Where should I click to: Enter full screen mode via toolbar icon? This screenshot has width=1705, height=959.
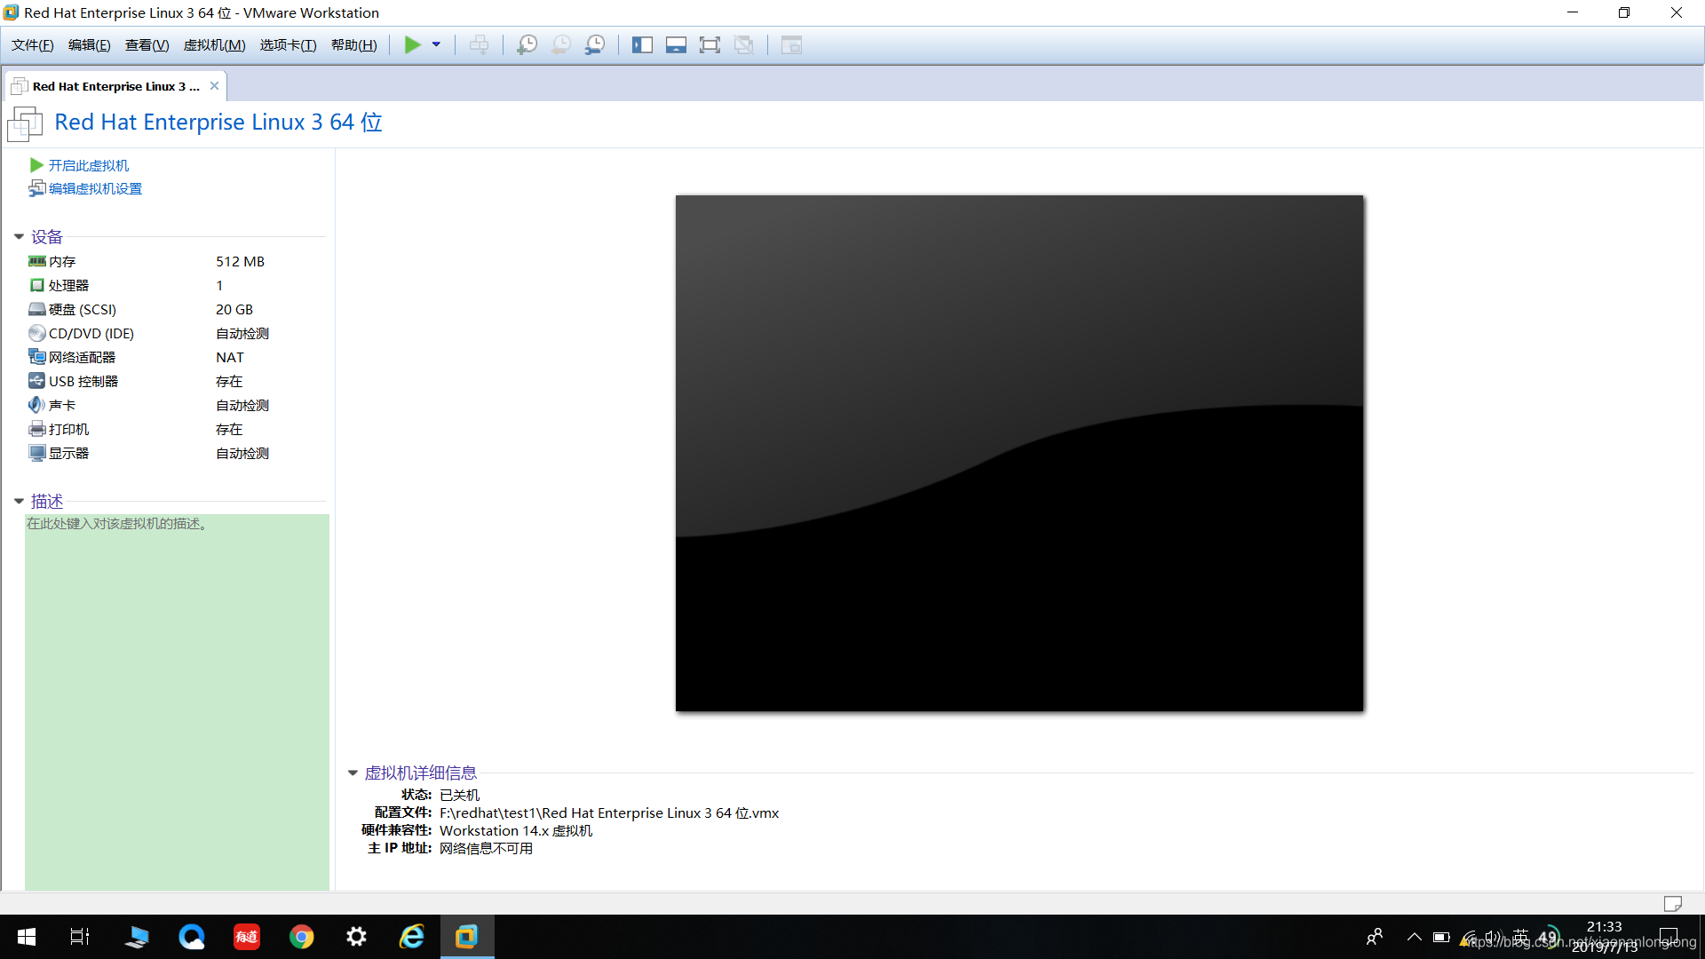pos(710,44)
